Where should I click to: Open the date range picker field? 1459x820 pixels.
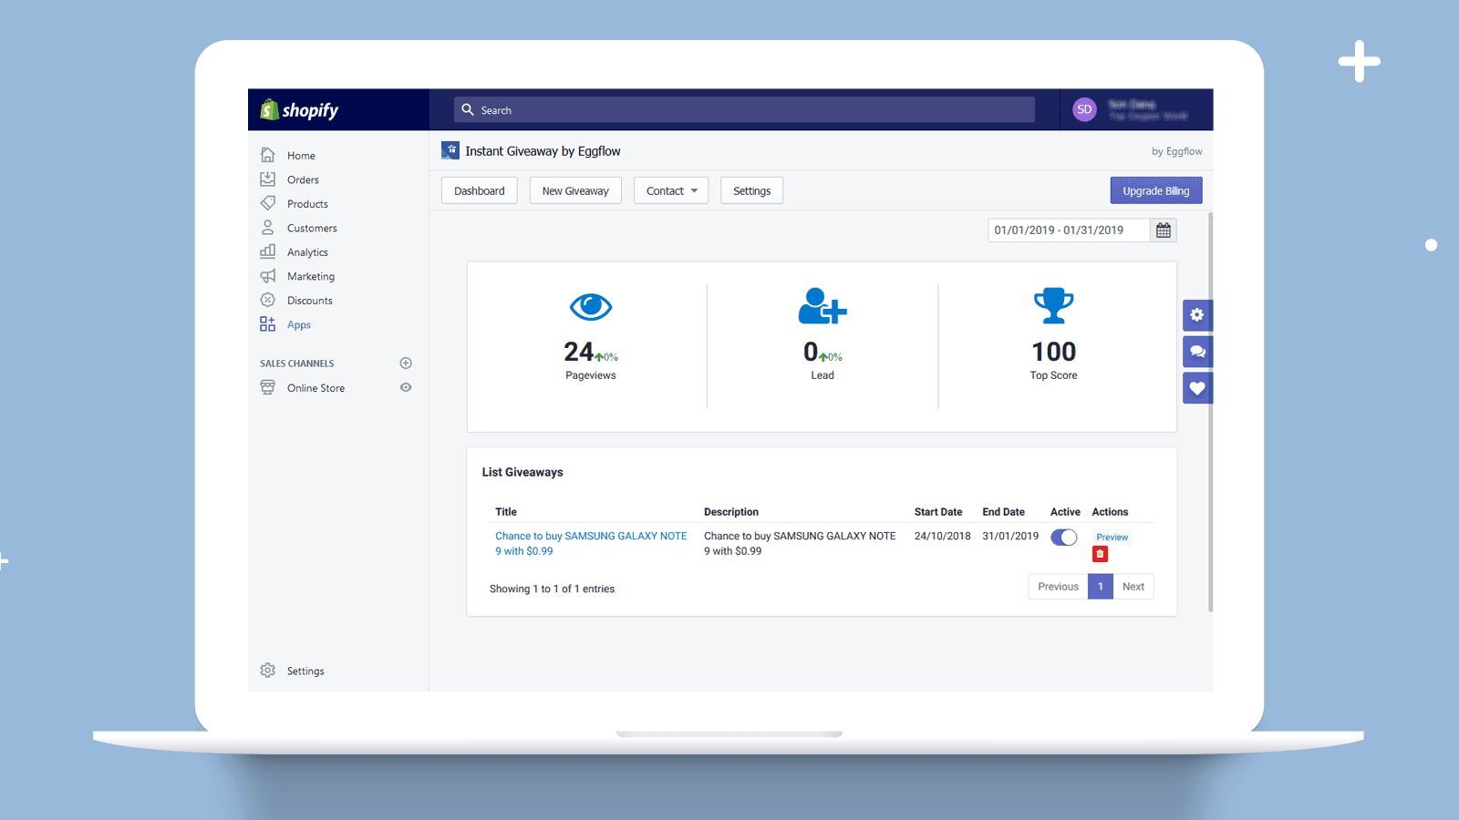[1068, 231]
